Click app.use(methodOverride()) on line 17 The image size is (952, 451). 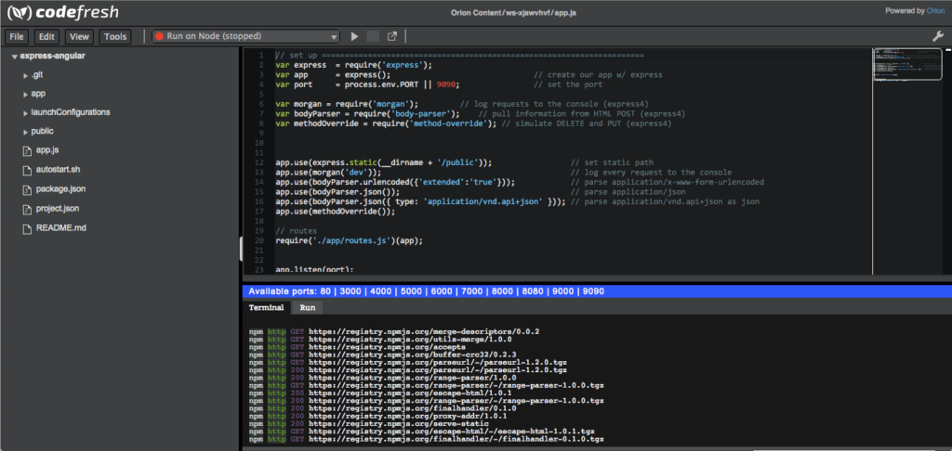point(335,212)
